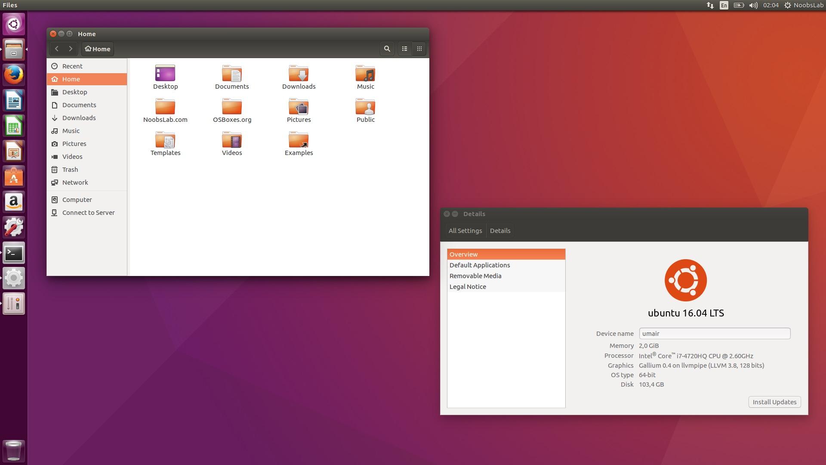Open the NoobsLab.com folder
The width and height of the screenshot is (826, 465).
tap(165, 107)
